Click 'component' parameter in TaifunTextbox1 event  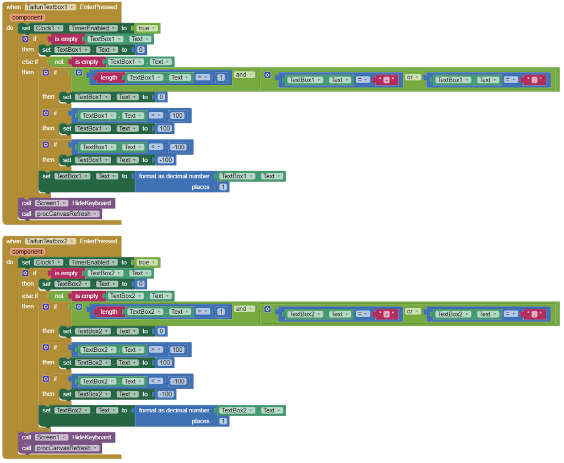(28, 18)
